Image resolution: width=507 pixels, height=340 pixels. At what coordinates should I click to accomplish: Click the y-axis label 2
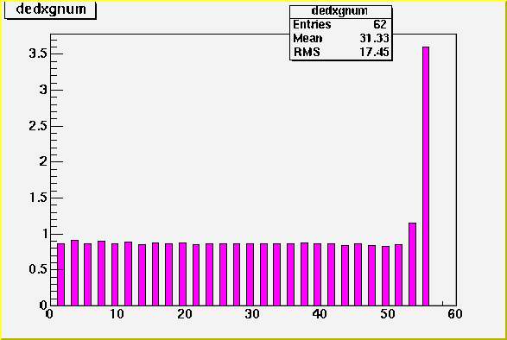(x=44, y=161)
